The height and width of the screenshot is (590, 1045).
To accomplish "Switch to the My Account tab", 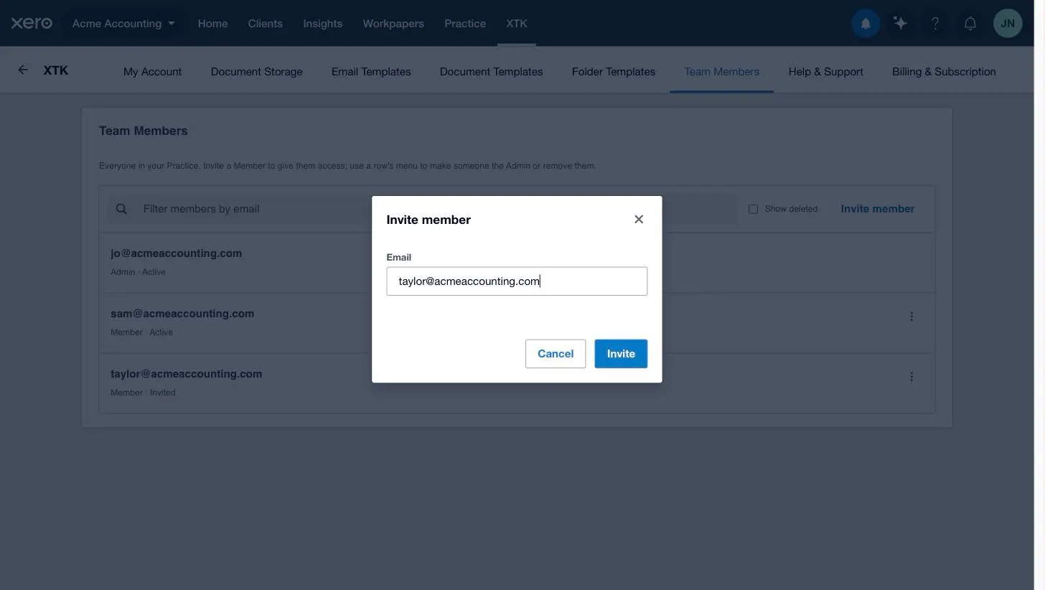I will [x=152, y=72].
